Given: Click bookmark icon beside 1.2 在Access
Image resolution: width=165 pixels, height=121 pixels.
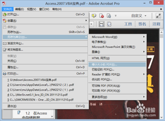Looking at the screenshot, I should tap(19, 112).
